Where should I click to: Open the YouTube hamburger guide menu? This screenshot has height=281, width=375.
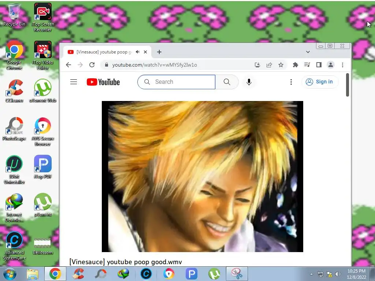(x=73, y=82)
